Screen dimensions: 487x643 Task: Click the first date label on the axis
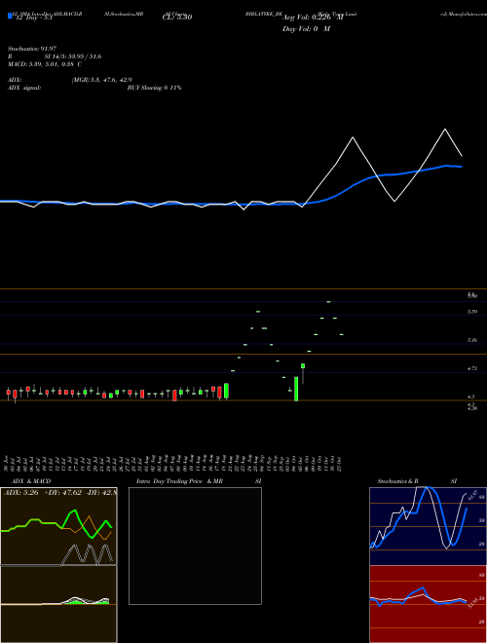7,462
